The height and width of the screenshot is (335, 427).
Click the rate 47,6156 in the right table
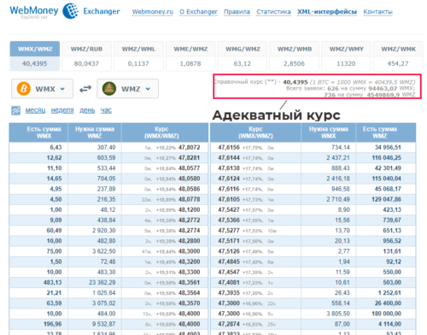point(229,147)
